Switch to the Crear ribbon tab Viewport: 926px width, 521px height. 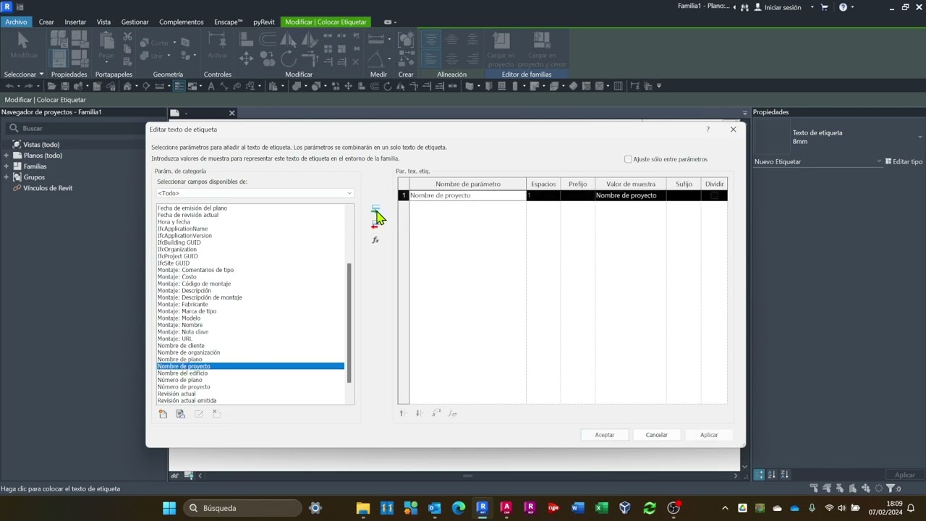click(x=46, y=22)
